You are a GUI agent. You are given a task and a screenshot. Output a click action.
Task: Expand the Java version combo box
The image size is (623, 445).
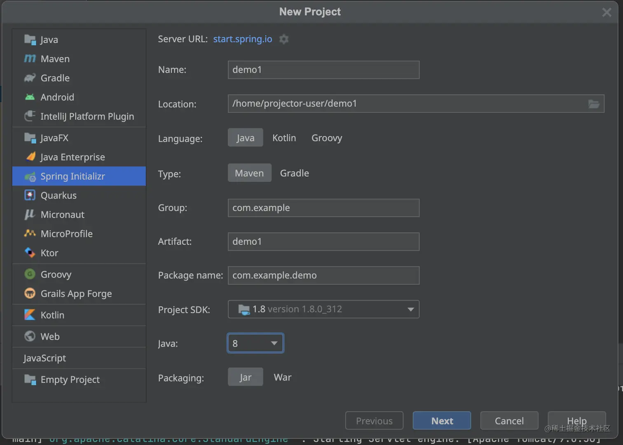point(274,343)
